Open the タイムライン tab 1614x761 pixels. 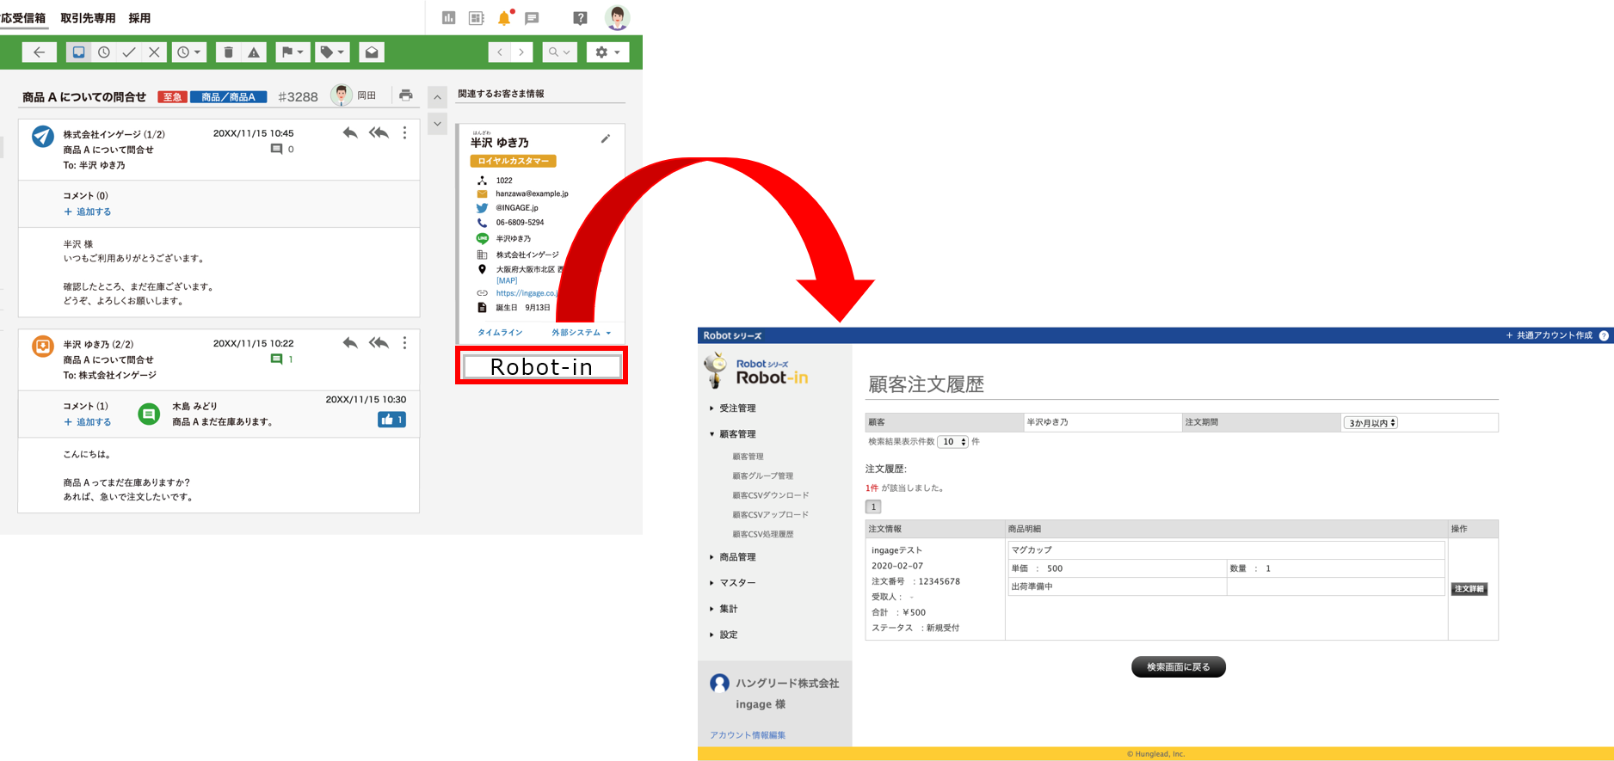pyautogui.click(x=500, y=333)
